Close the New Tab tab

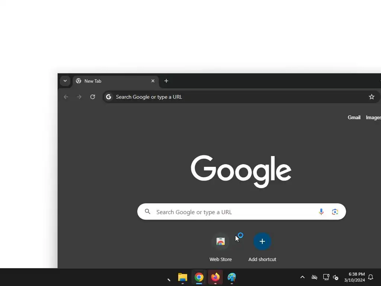point(153,81)
